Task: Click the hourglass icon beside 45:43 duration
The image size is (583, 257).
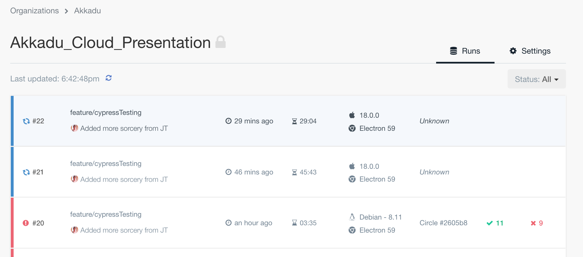Action: pyautogui.click(x=295, y=172)
